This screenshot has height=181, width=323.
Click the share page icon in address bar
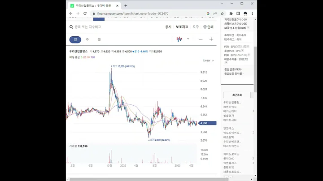pos(215,13)
